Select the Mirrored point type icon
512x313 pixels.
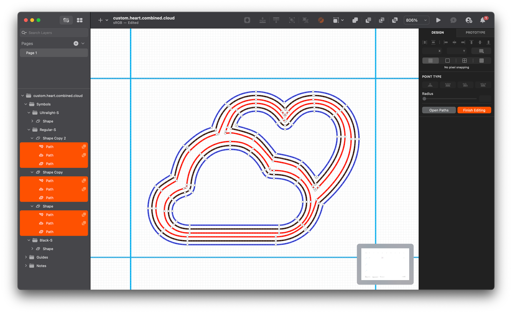coord(448,85)
